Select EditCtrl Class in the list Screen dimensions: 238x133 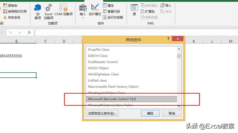(x=131, y=56)
